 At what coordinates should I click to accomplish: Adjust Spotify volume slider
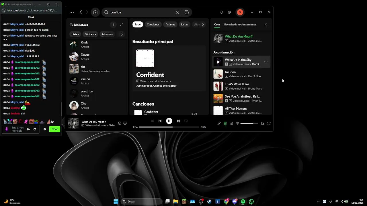(249, 123)
